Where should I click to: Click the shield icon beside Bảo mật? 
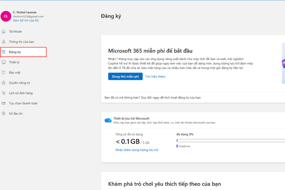[x=4, y=73]
